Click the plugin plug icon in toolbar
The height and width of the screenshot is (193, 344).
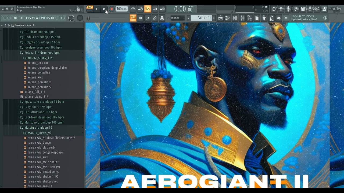264,18
